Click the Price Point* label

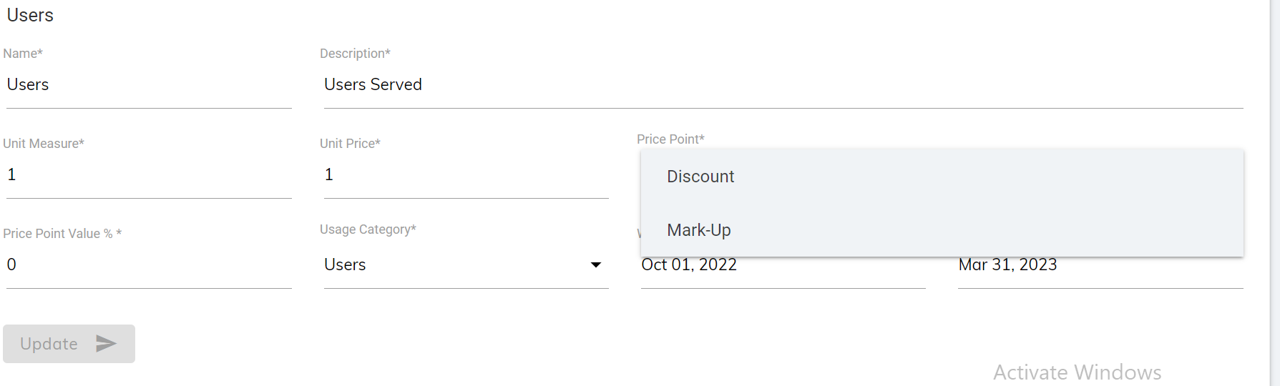coord(670,139)
